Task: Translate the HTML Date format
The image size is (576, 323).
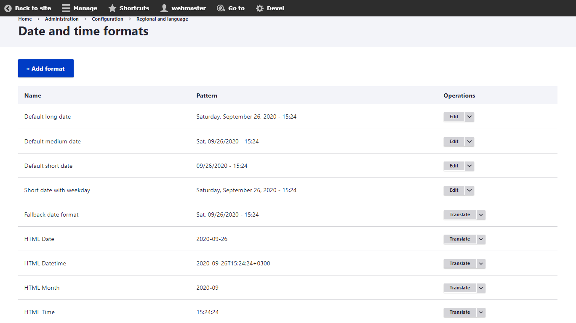Action: point(459,239)
